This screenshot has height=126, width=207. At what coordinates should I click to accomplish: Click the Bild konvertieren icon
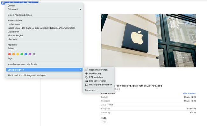point(87,81)
